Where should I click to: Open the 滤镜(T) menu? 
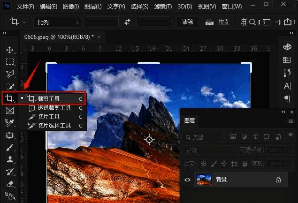[x=163, y=7]
